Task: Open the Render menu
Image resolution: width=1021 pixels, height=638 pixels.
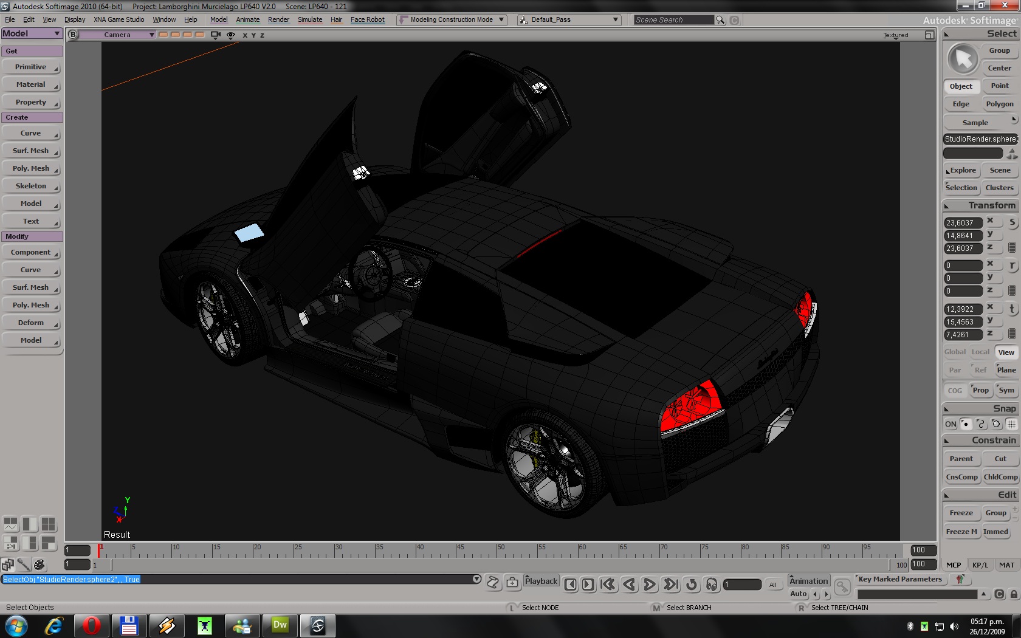Action: (278, 20)
